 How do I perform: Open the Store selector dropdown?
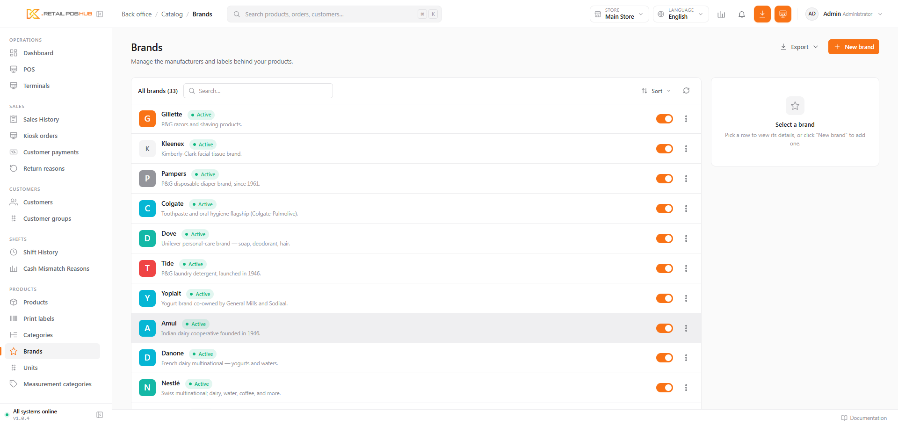(x=619, y=14)
